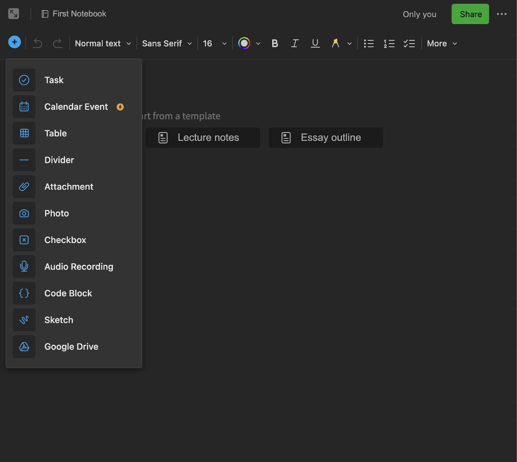The image size is (517, 462).
Task: Expand the font color dropdown arrow
Action: point(258,44)
